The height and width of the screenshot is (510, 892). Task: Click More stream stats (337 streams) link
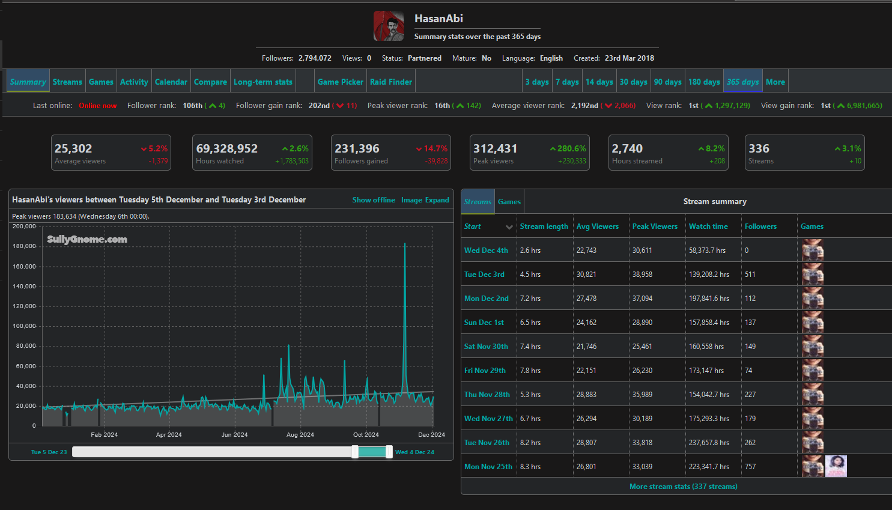[684, 487]
